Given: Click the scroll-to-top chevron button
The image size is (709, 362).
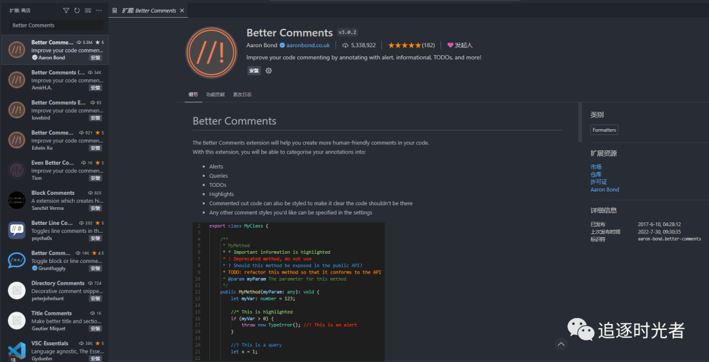Looking at the screenshot, I should 561,344.
